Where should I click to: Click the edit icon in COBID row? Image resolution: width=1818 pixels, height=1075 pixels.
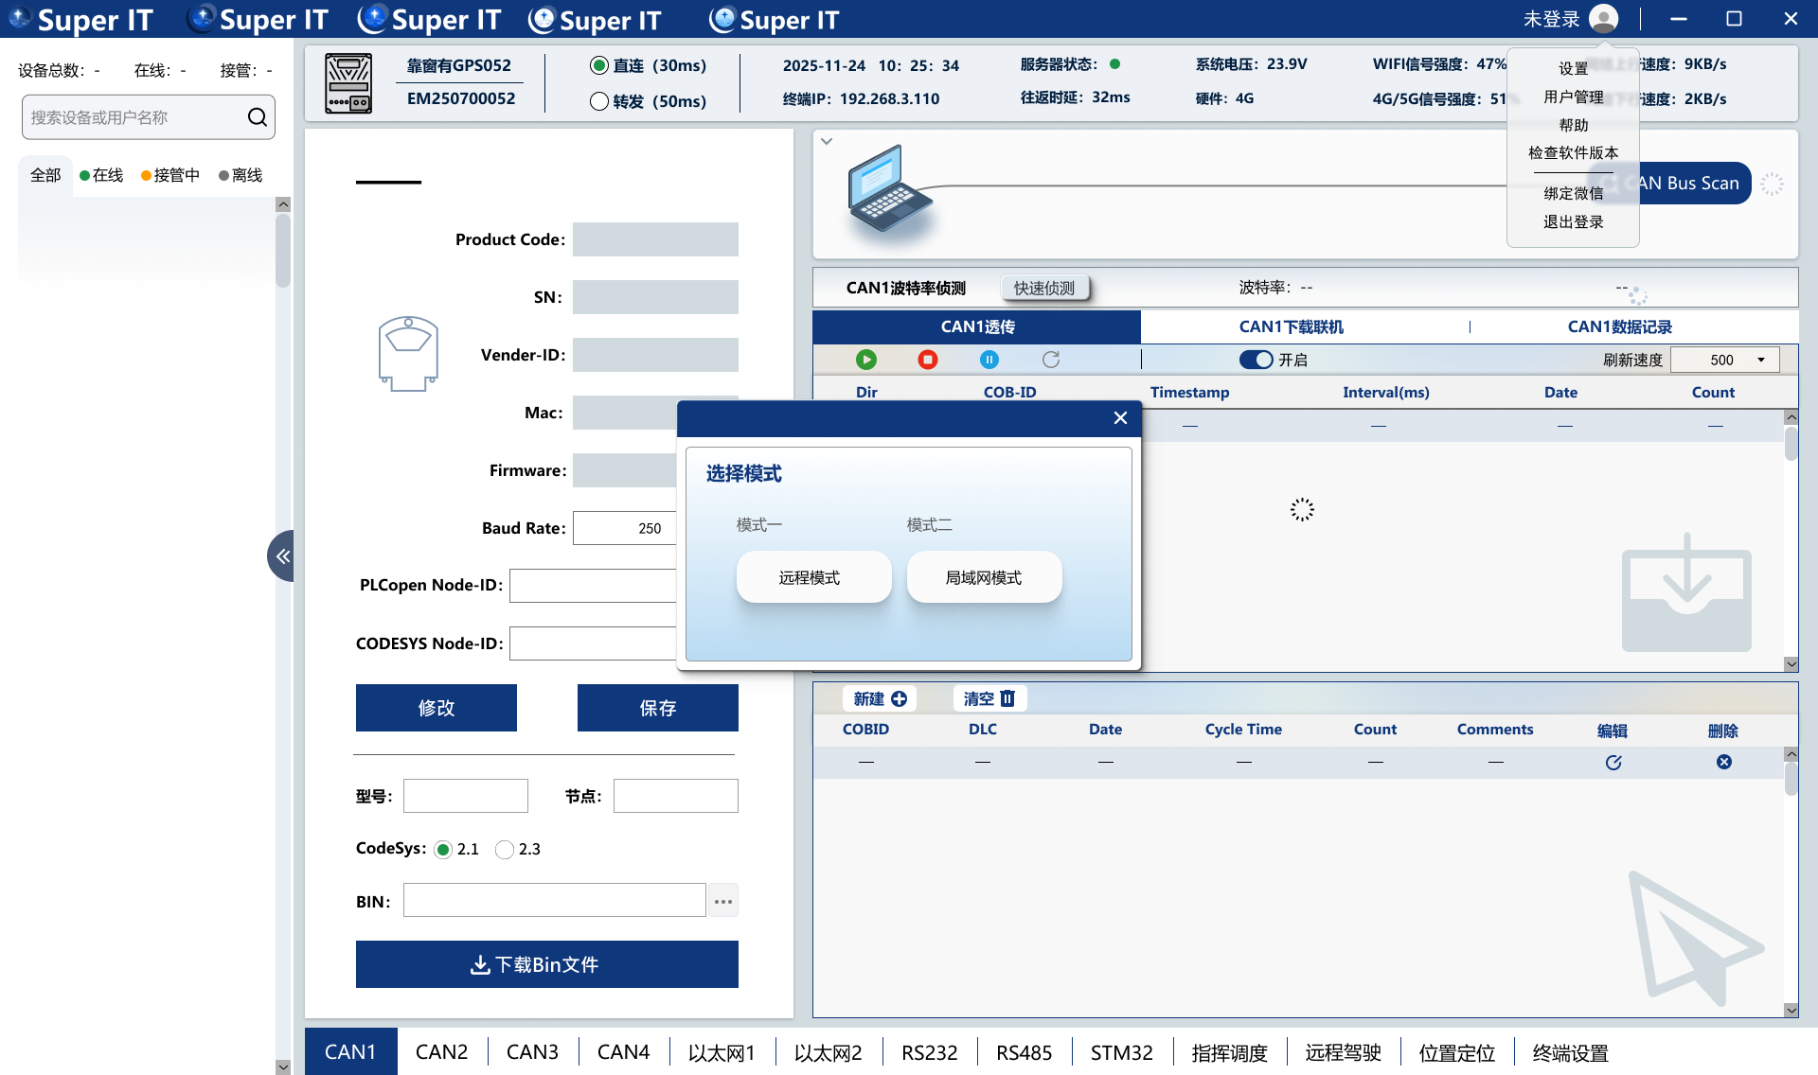pos(1613,763)
